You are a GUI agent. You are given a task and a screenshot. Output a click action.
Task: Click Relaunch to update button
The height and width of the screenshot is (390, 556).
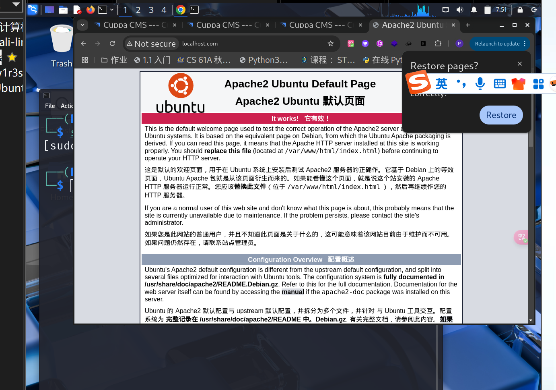pyautogui.click(x=497, y=44)
